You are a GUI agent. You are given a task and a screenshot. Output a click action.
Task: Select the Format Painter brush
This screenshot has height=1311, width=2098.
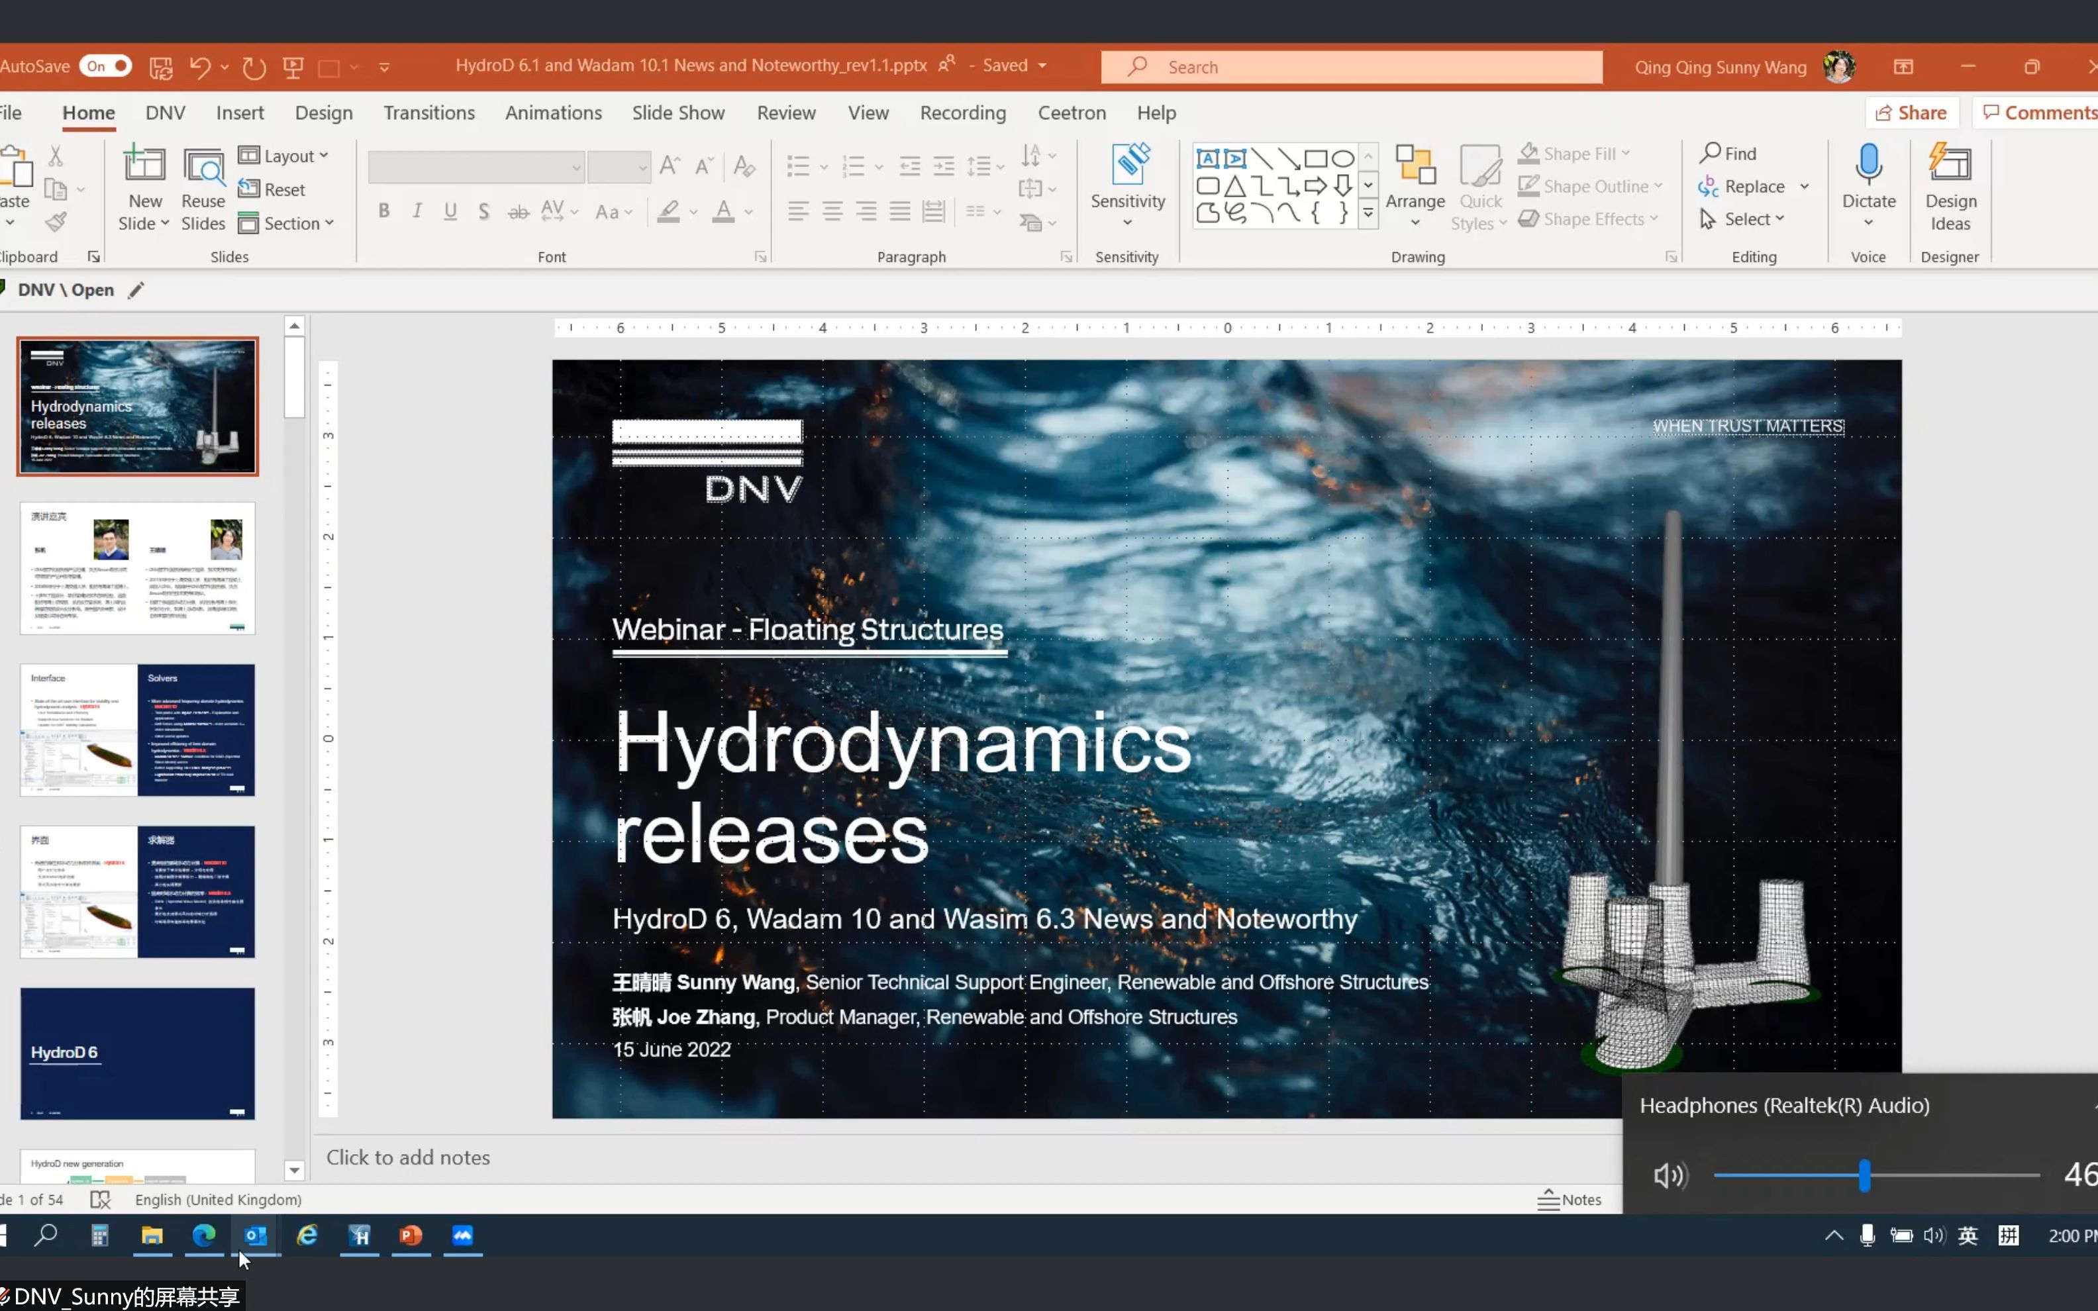click(56, 223)
